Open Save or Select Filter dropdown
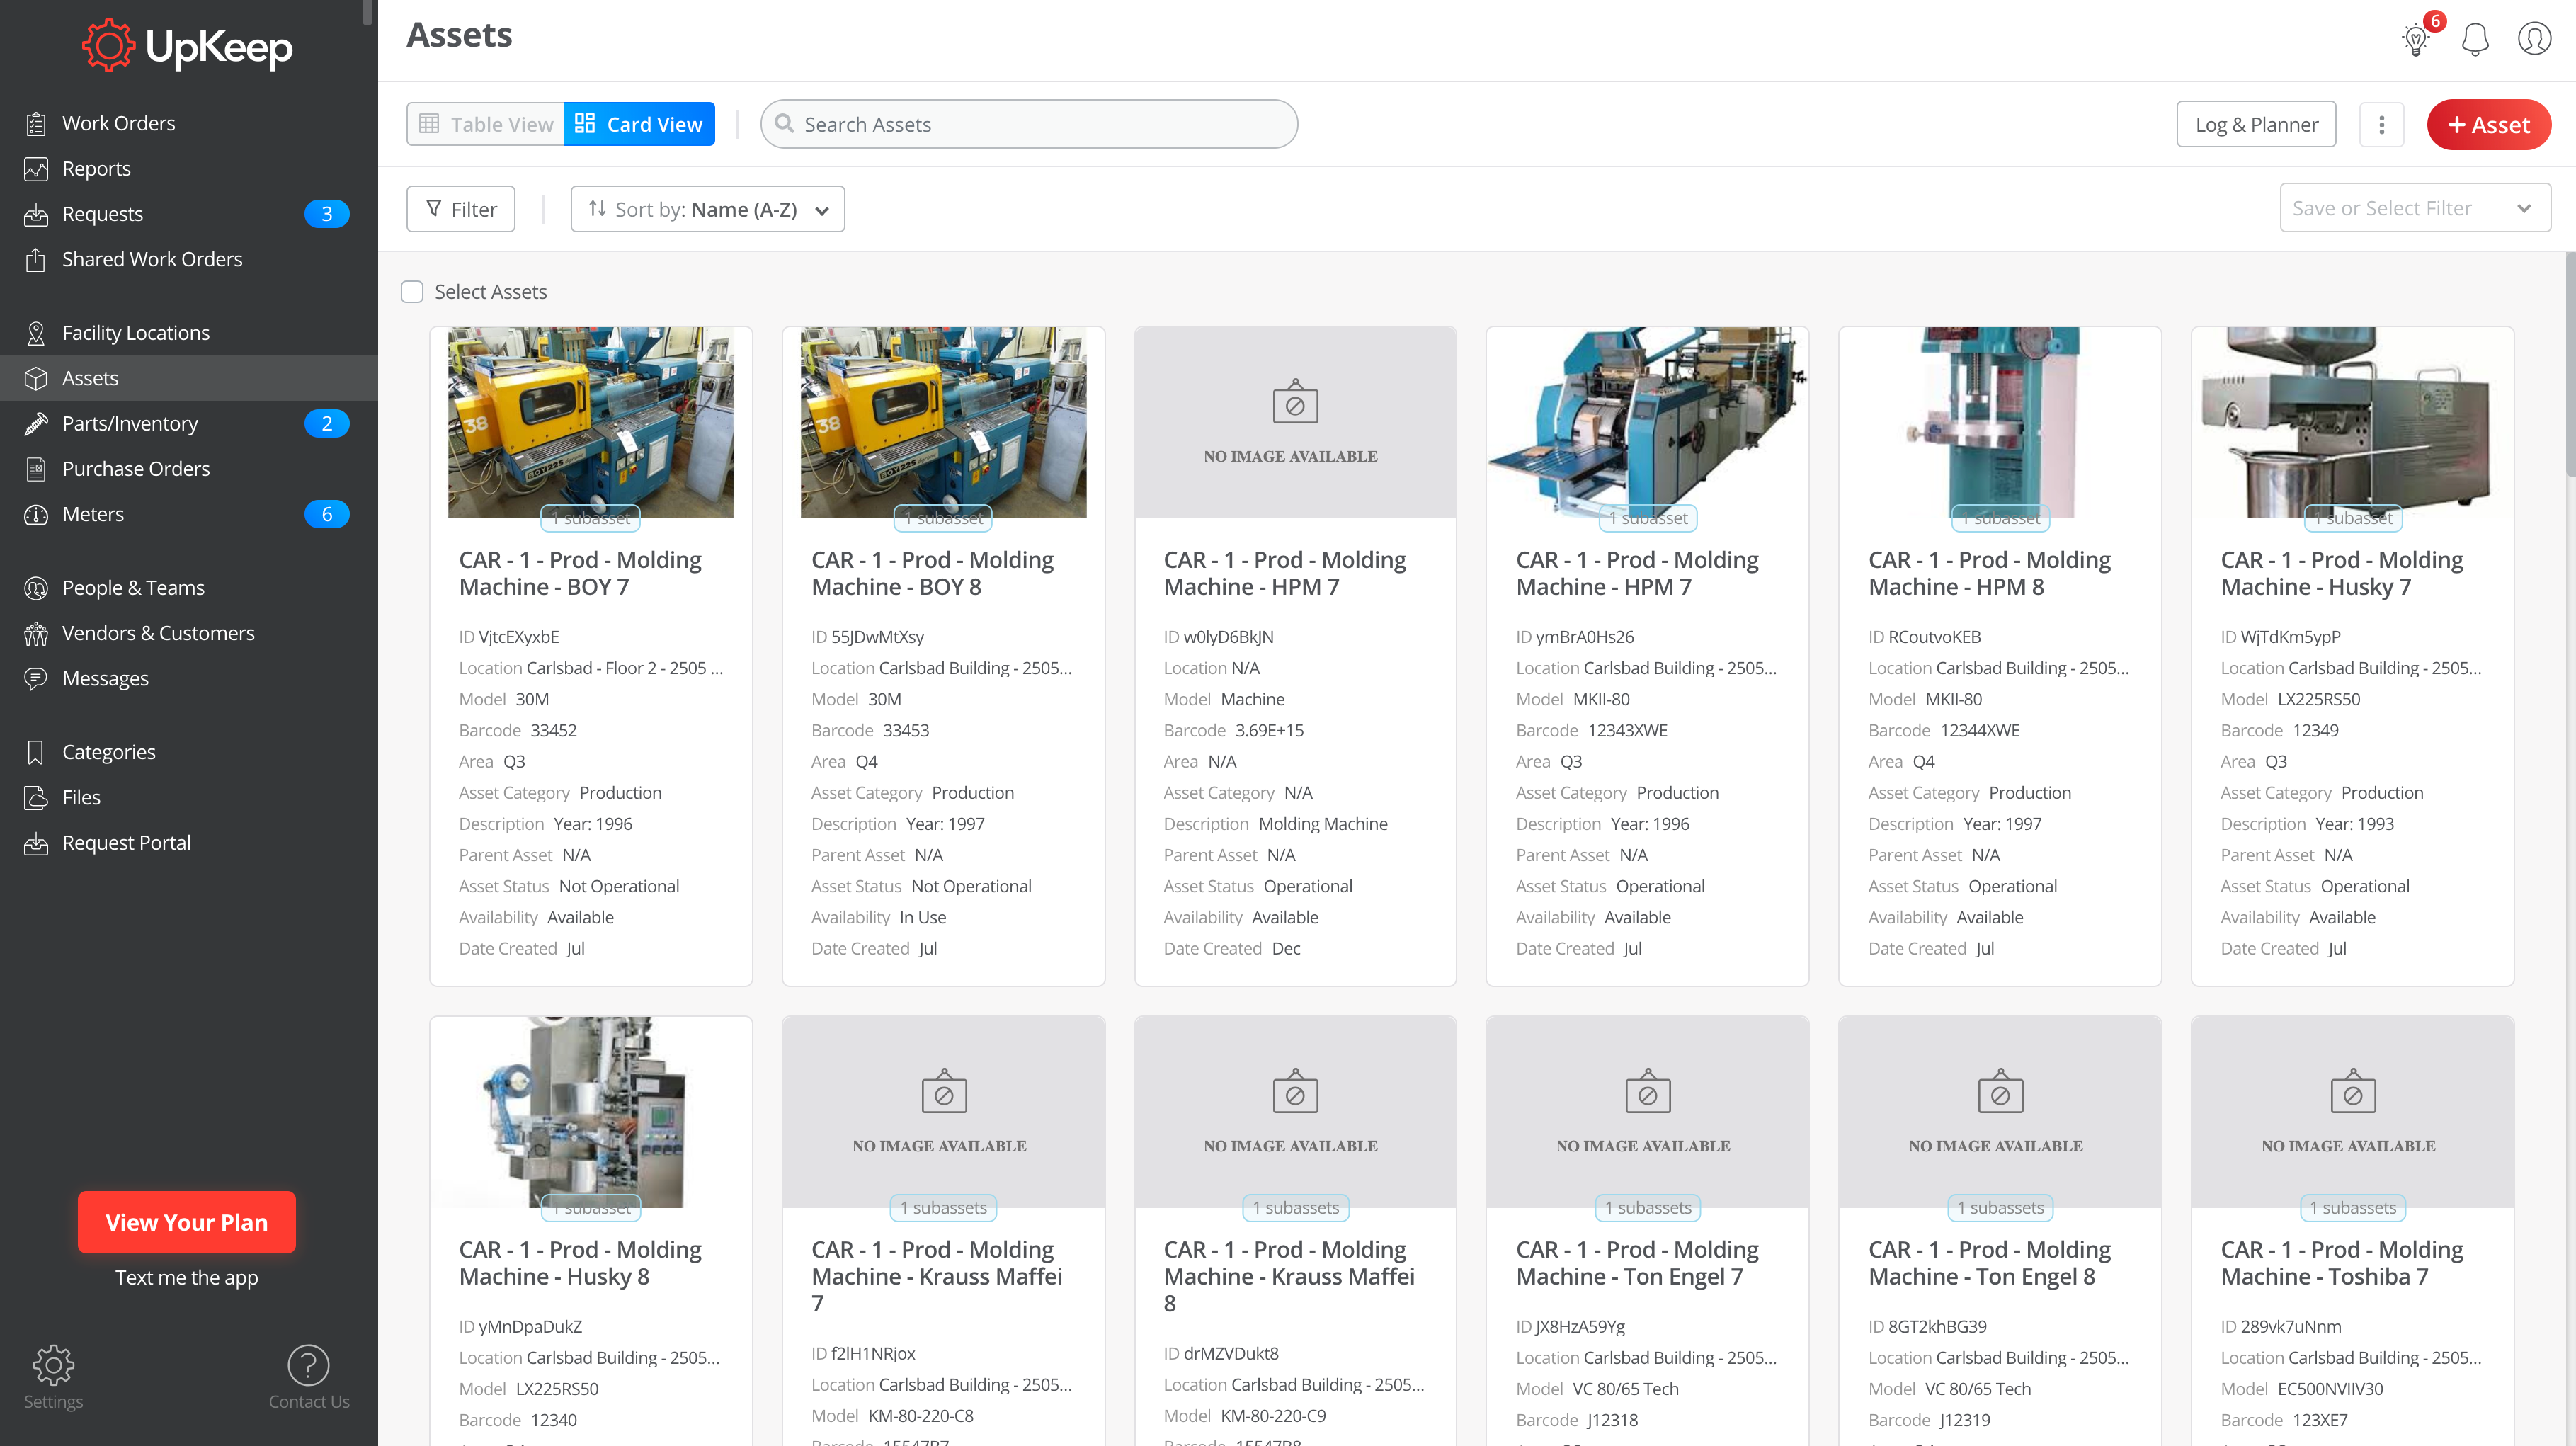This screenshot has height=1446, width=2576. tap(2414, 208)
